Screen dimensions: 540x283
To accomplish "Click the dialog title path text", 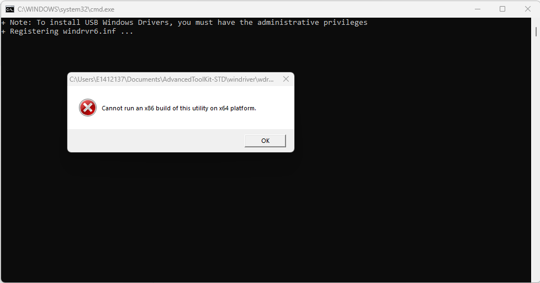I will 172,79.
